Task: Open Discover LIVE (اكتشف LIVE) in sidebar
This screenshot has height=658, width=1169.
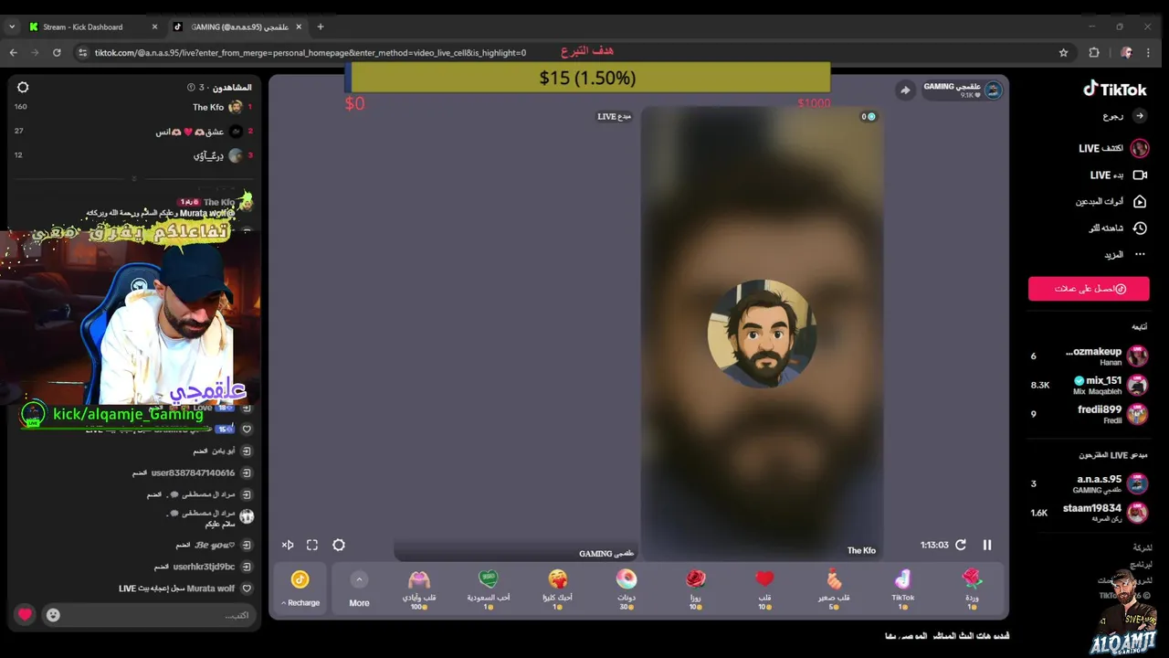Action: (x=1113, y=148)
